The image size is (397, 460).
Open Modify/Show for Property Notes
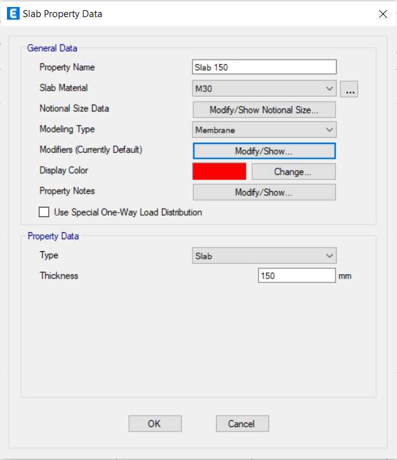pos(264,192)
